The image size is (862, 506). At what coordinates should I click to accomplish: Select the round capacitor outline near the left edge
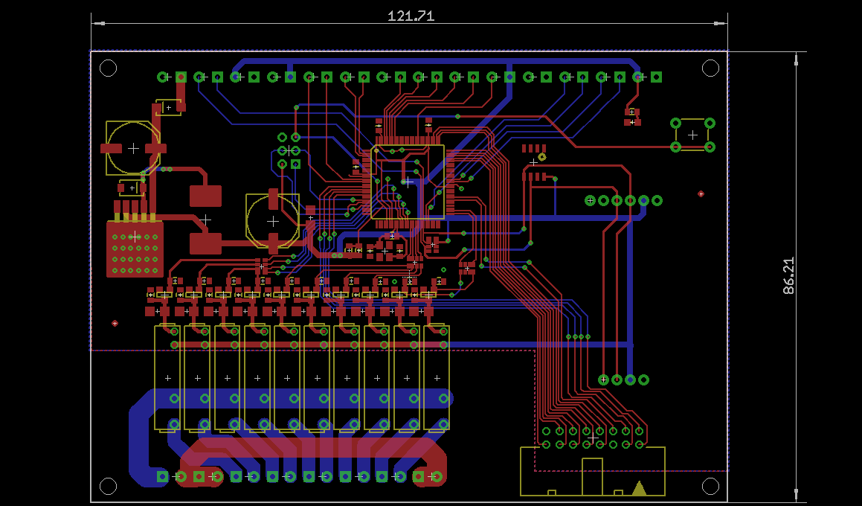point(133,148)
